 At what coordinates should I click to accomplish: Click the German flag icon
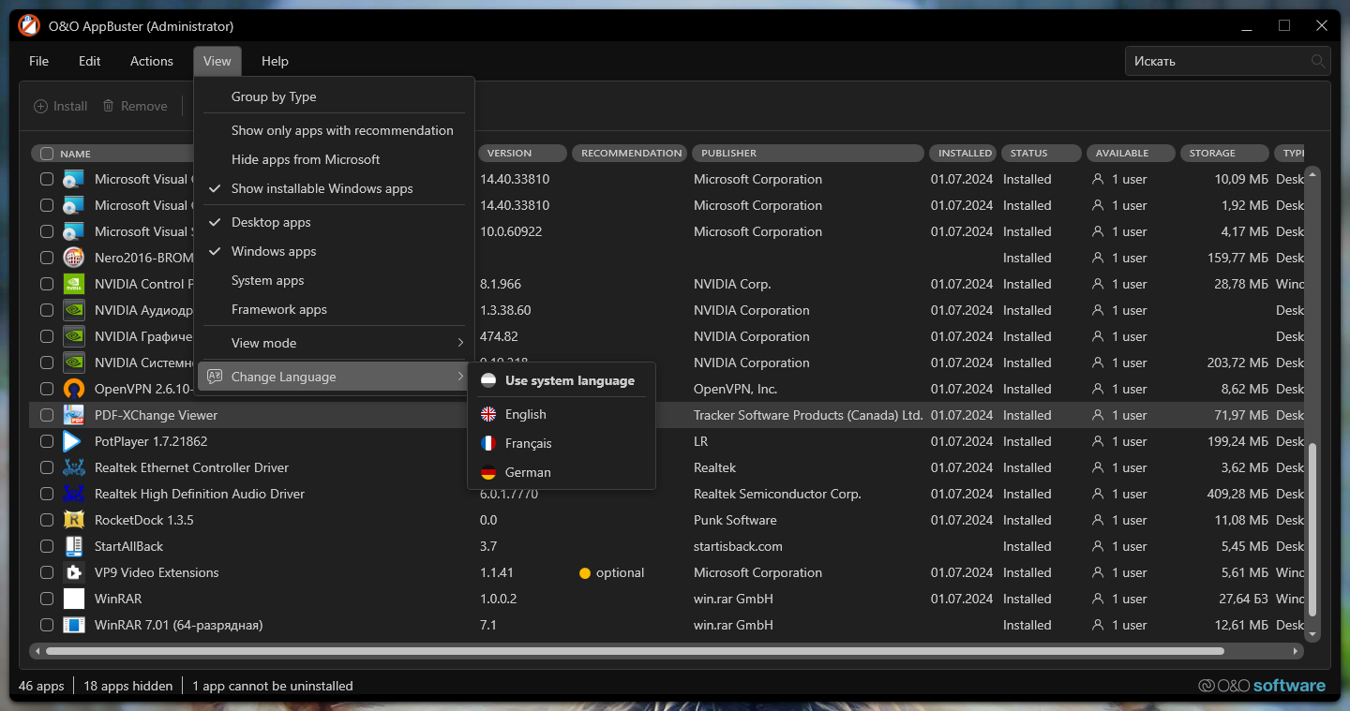(x=488, y=473)
